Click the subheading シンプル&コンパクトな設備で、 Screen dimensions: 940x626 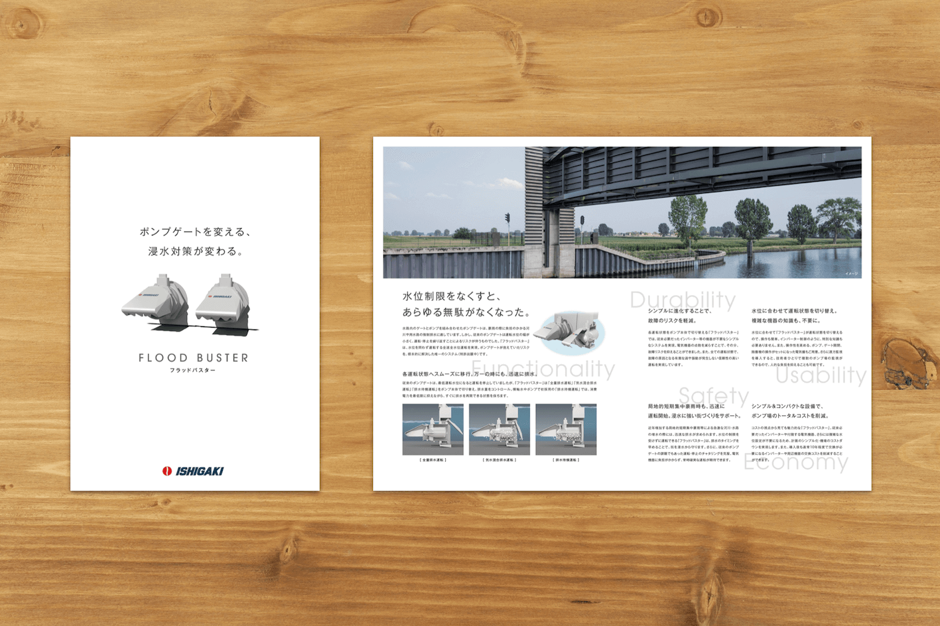click(787, 406)
